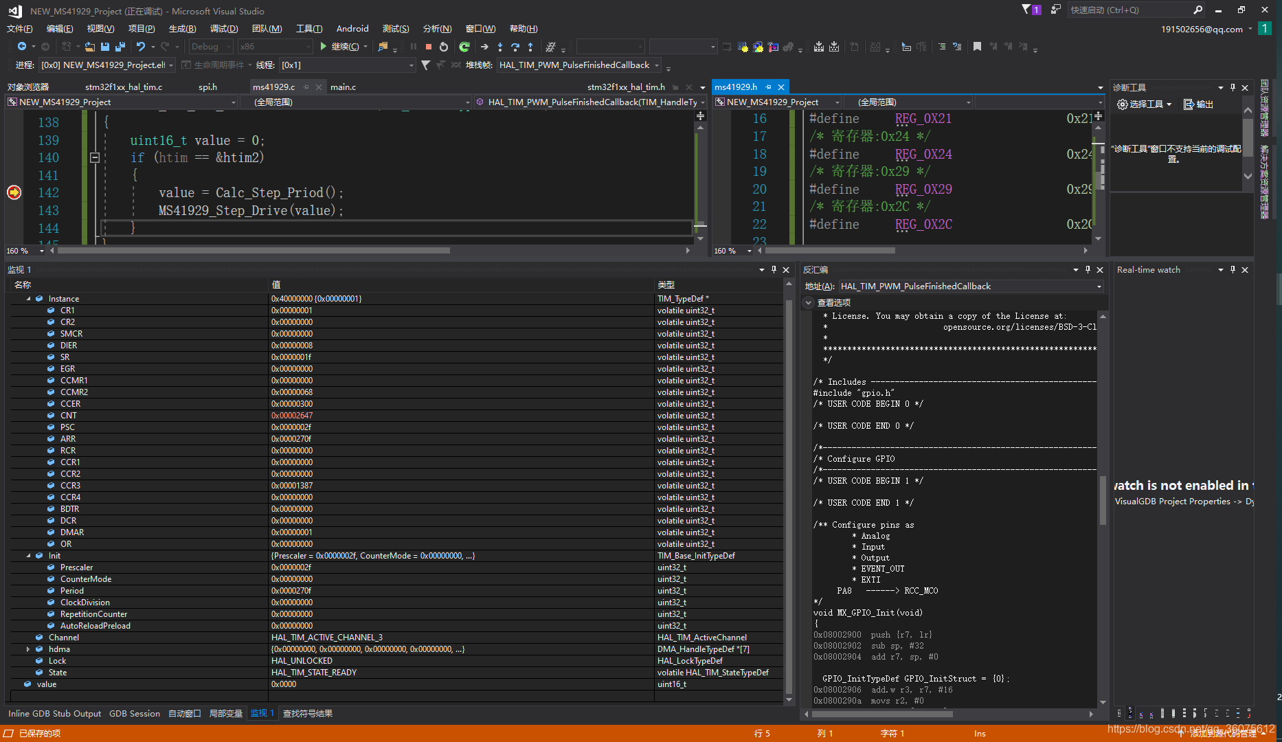The image size is (1282, 742).
Task: Toggle a bookmark with the bookmark icon
Action: (x=978, y=46)
